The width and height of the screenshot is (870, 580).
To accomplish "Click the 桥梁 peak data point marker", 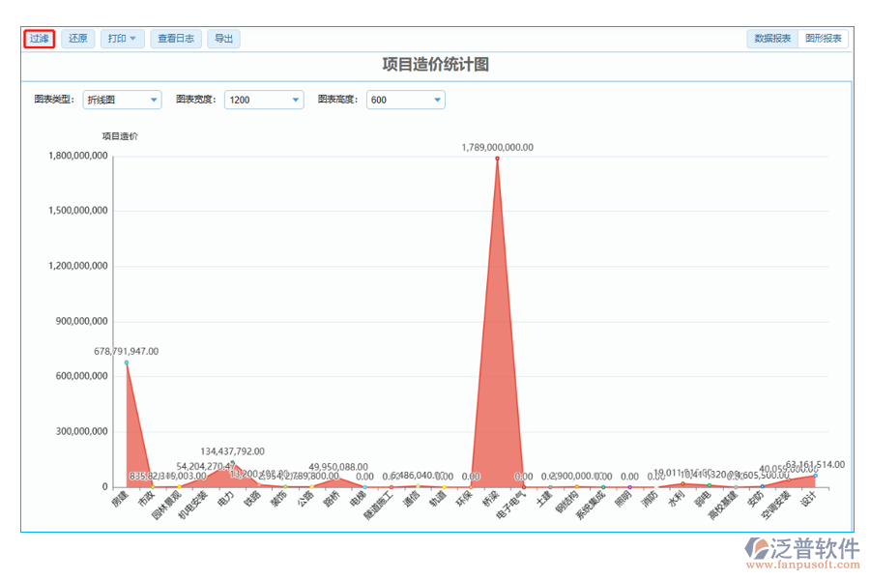I will tap(497, 158).
